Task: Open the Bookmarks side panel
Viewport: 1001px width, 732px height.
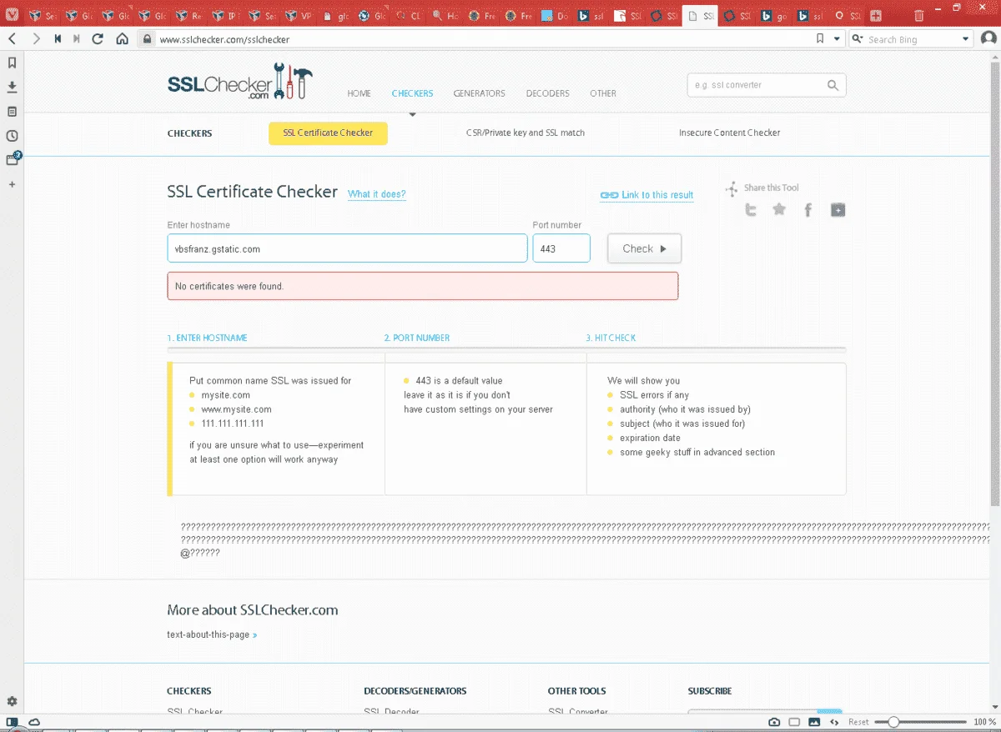Action: 12,63
